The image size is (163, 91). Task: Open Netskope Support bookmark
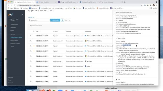(58, 8)
